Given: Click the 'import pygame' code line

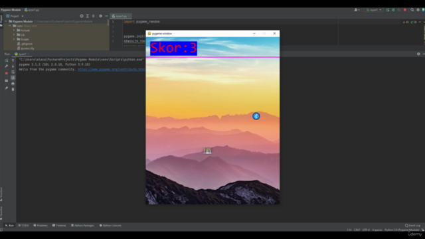Looking at the screenshot, I should tap(141, 22).
